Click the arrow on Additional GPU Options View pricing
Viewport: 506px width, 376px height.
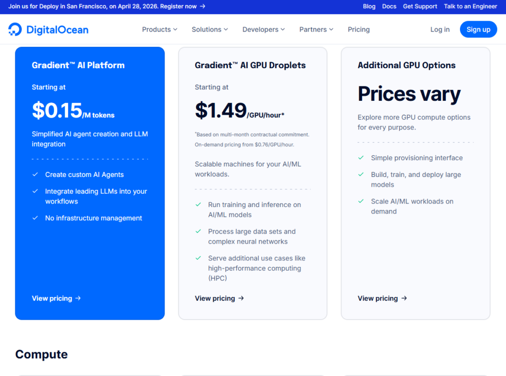click(x=404, y=298)
